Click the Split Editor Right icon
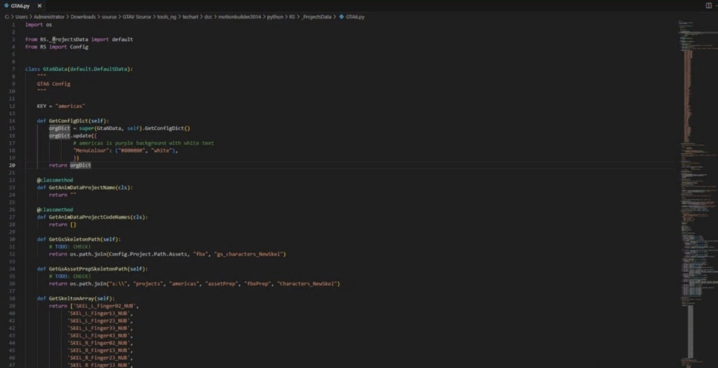 pos(708,5)
